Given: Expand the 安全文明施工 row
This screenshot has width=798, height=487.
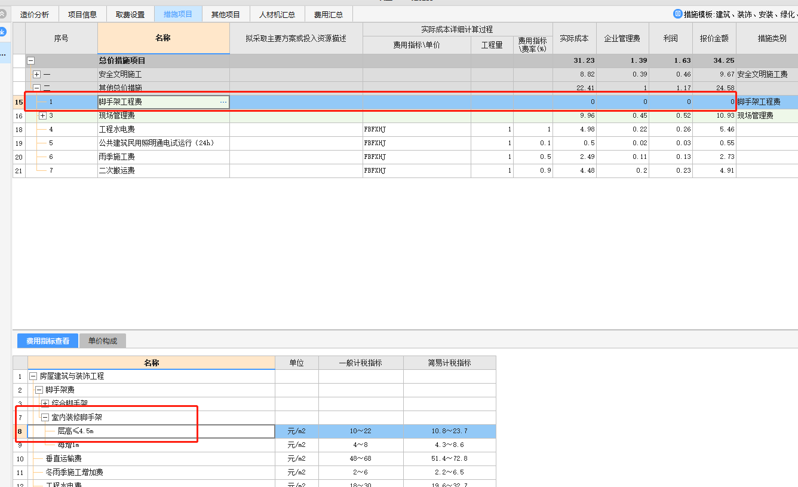Looking at the screenshot, I should click(x=36, y=75).
